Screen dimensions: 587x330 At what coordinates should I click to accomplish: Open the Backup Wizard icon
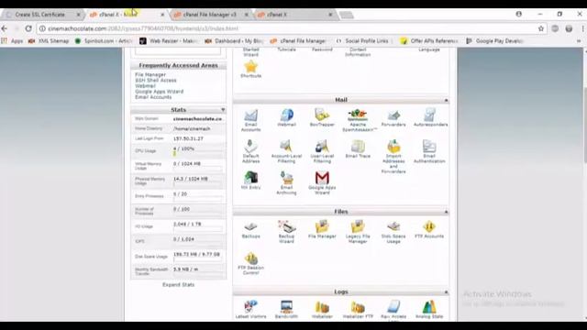[286, 226]
